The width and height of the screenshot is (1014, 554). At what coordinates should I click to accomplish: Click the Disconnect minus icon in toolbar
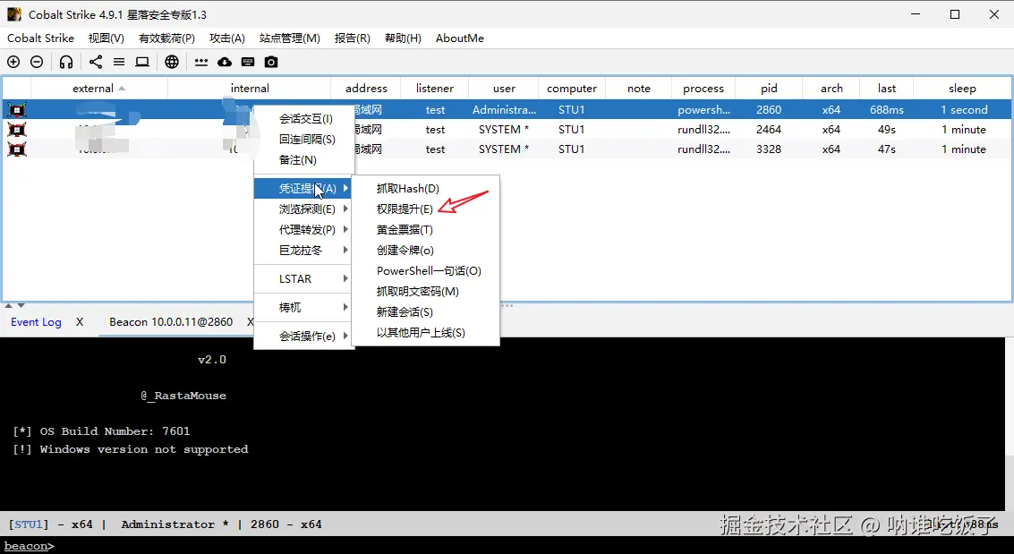pyautogui.click(x=37, y=62)
